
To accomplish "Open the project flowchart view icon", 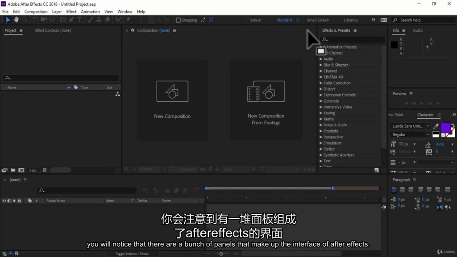I will [x=118, y=94].
